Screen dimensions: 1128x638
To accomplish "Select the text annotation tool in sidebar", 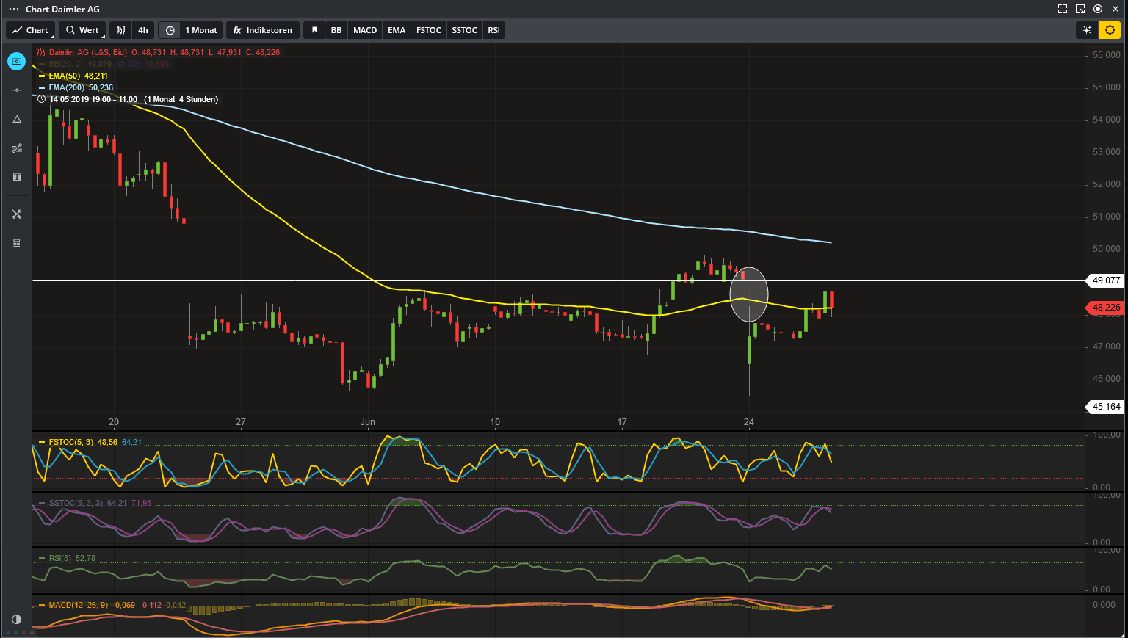I will tap(17, 177).
